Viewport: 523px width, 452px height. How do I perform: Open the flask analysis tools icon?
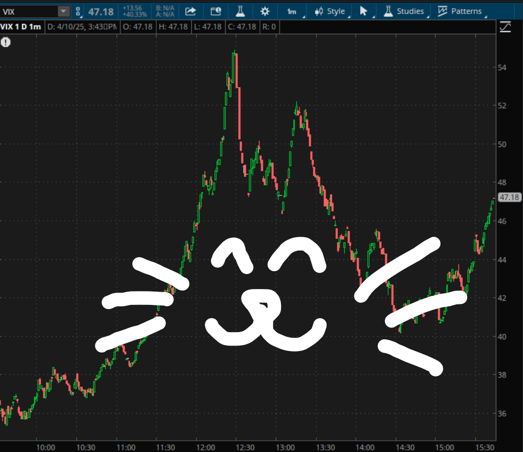coord(240,11)
